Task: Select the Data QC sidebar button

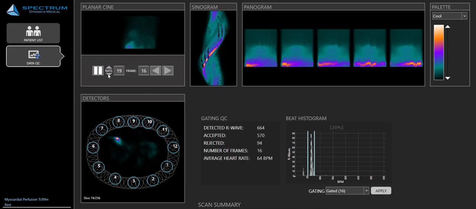Action: pyautogui.click(x=33, y=56)
